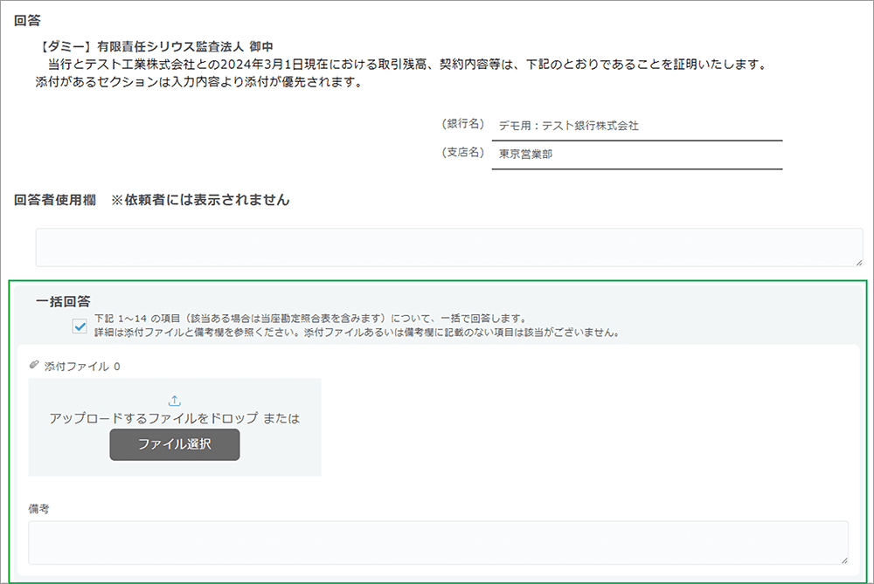Viewport: 874px width, 584px height.
Task: Click the upload arrow icon in drop zone
Action: [174, 401]
